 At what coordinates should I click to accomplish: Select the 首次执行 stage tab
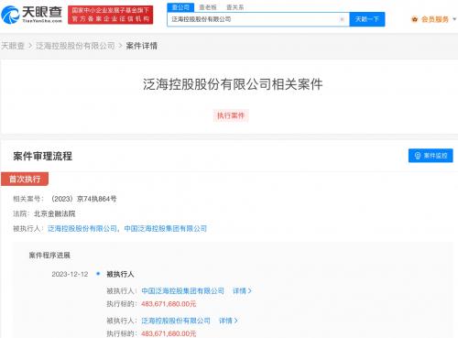(25, 179)
